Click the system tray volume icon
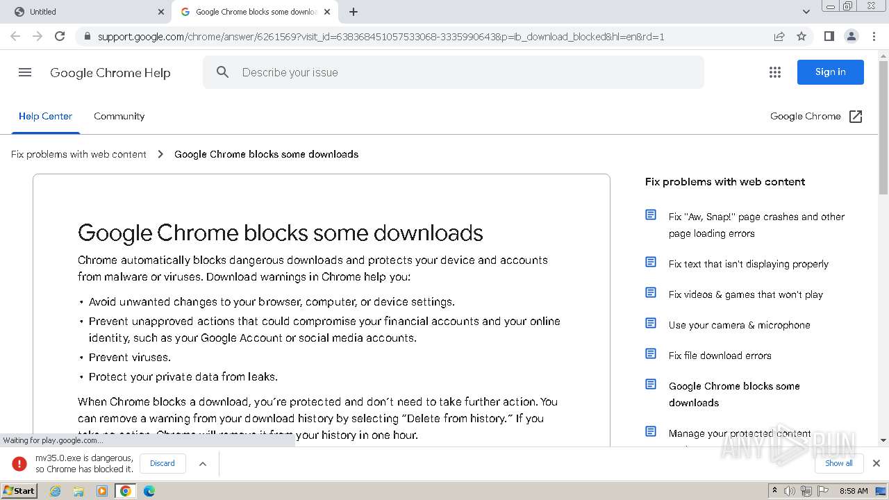 [790, 491]
